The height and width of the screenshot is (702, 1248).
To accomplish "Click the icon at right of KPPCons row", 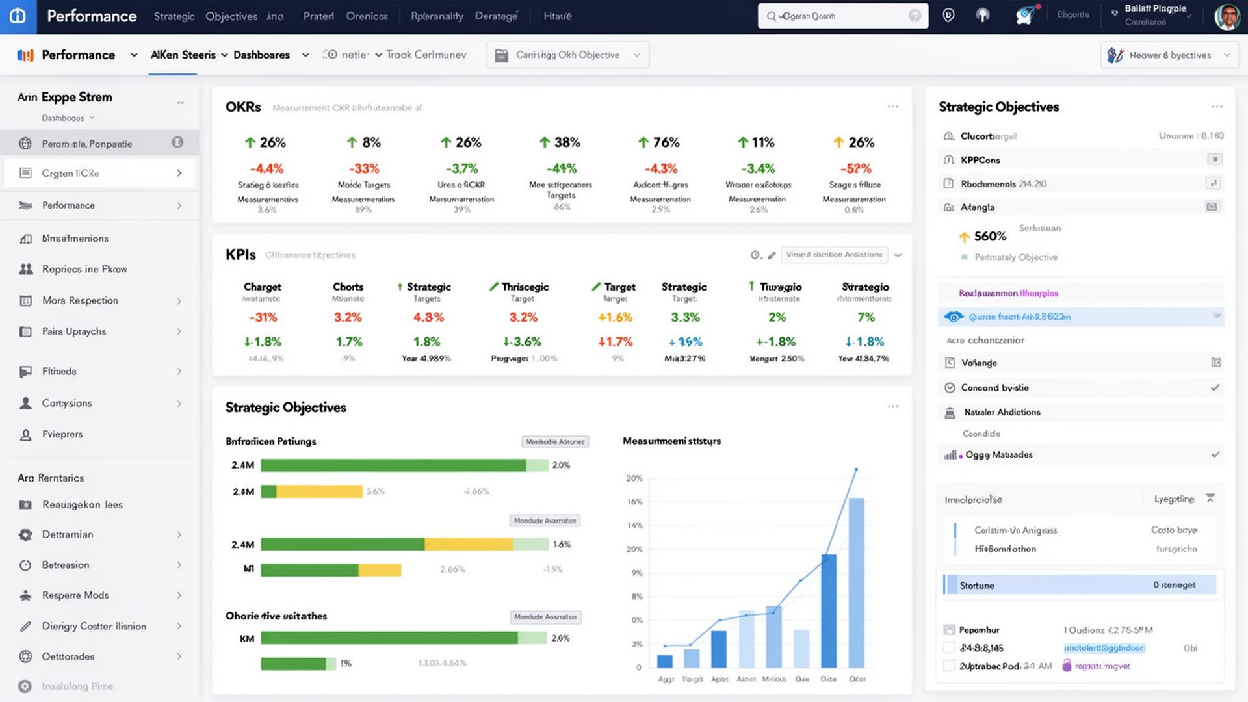I will [1214, 159].
